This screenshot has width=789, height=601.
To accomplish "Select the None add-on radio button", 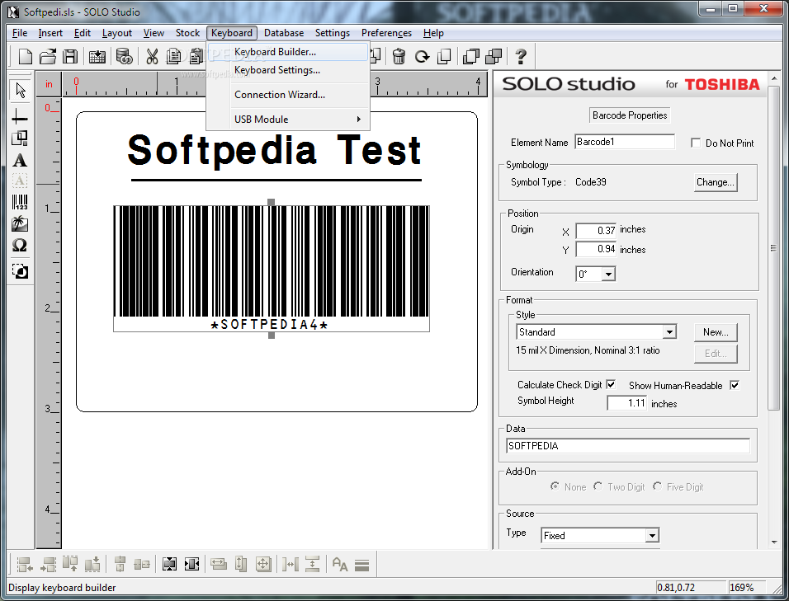I will pyautogui.click(x=555, y=486).
